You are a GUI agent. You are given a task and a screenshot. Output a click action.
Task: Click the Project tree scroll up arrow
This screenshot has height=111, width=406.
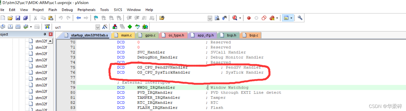(50, 41)
